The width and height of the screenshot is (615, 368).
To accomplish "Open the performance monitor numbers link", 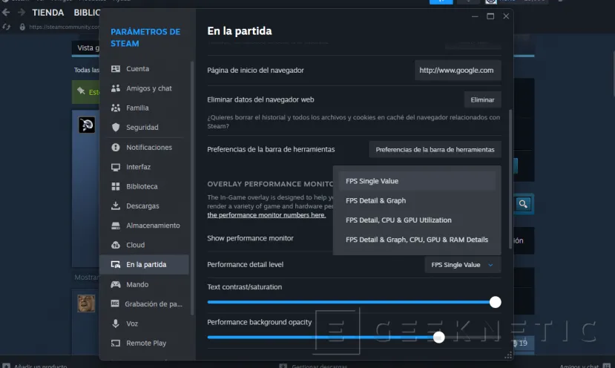I will 266,215.
